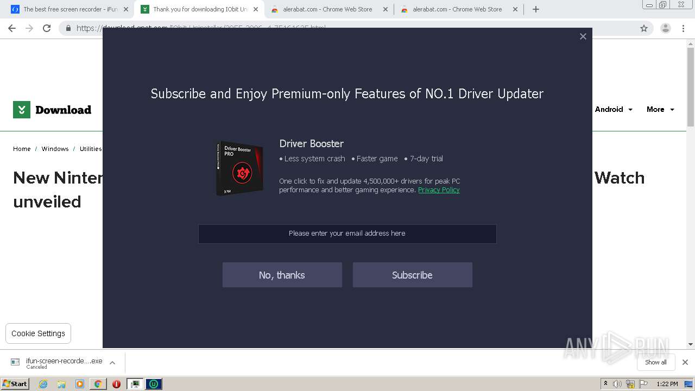Open a new browser tab
The height and width of the screenshot is (391, 695).
tap(536, 9)
